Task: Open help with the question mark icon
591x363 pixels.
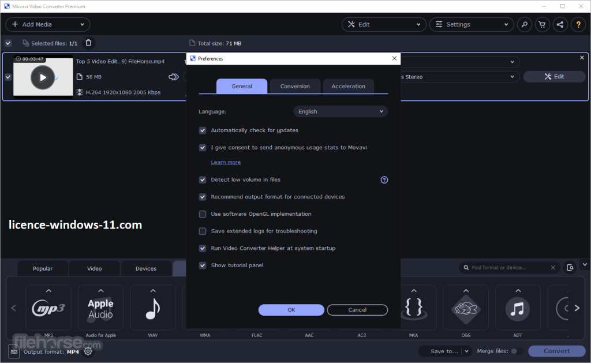Action: (578, 24)
